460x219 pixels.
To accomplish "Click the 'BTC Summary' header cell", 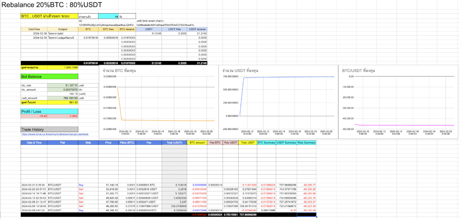I will pyautogui.click(x=266, y=142).
